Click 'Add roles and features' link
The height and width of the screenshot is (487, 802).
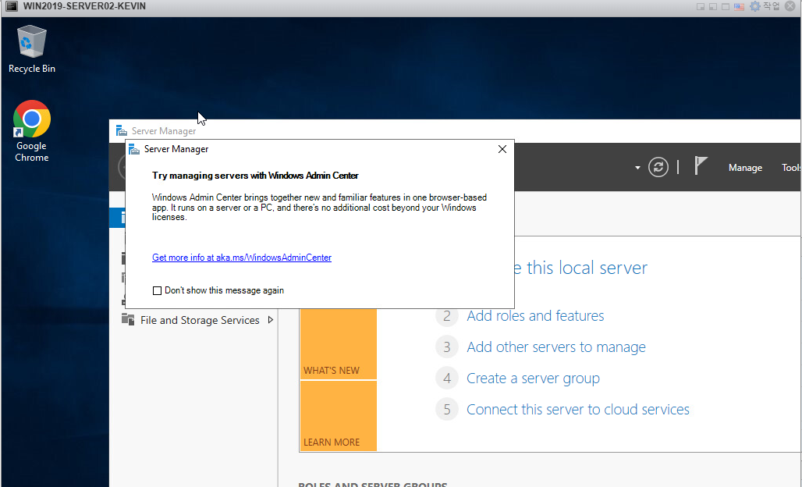pyautogui.click(x=535, y=315)
